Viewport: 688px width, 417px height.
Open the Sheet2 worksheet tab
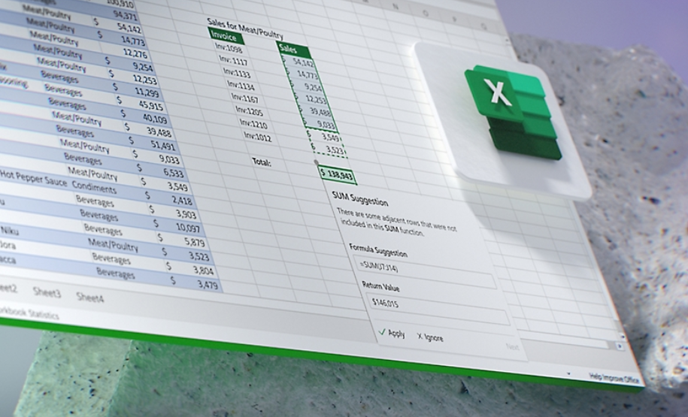coord(8,288)
